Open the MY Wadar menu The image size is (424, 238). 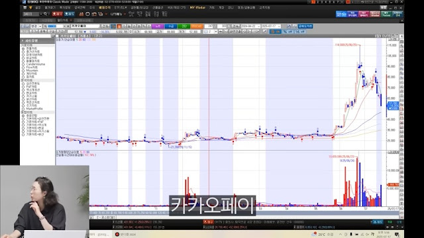(x=197, y=7)
